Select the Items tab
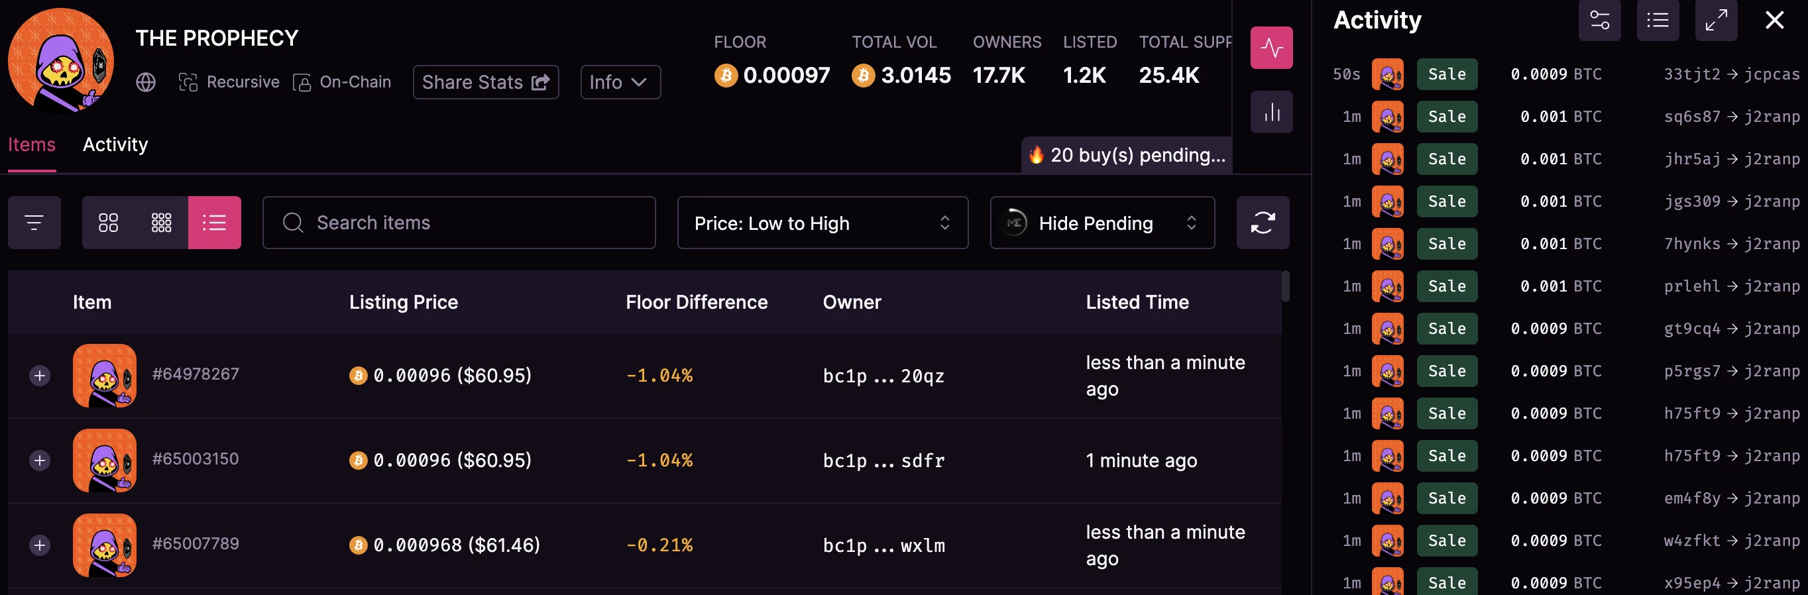1808x595 pixels. (x=32, y=145)
